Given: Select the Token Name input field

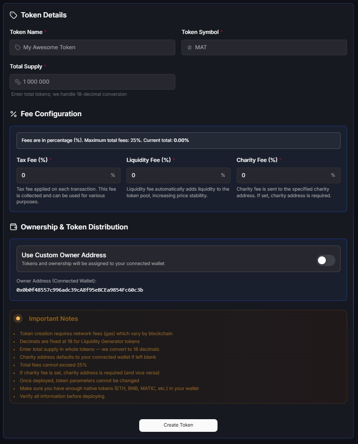Looking at the screenshot, I should tap(92, 47).
